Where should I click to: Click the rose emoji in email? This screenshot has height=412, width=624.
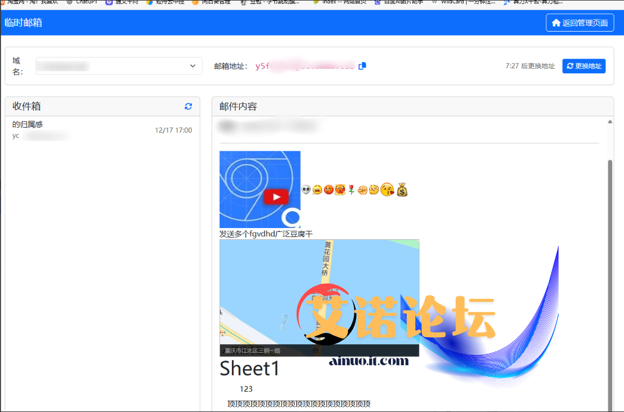pyautogui.click(x=351, y=190)
